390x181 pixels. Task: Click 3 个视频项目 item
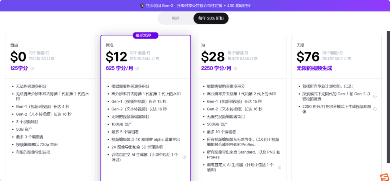pos(27,122)
